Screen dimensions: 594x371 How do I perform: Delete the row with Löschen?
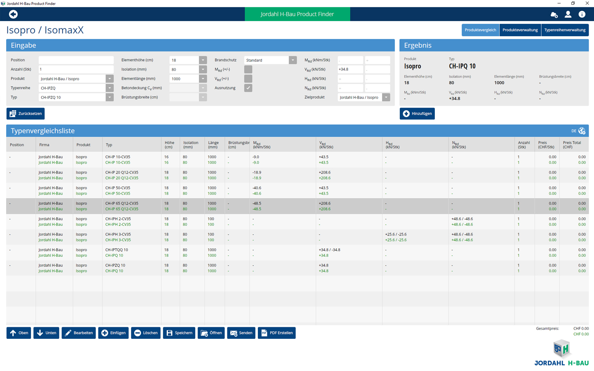click(x=146, y=333)
